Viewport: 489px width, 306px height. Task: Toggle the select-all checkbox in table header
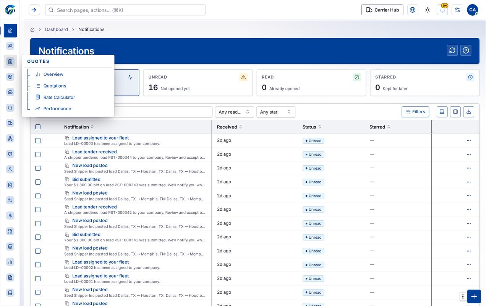tap(38, 127)
